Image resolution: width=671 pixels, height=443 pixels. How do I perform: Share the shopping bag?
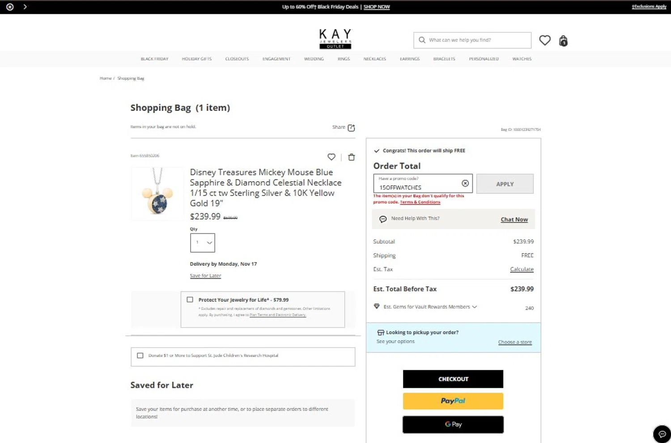click(x=344, y=128)
